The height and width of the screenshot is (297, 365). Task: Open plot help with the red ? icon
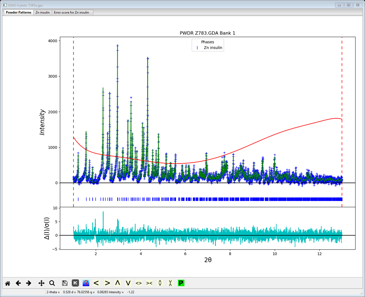pyautogui.click(x=86, y=283)
